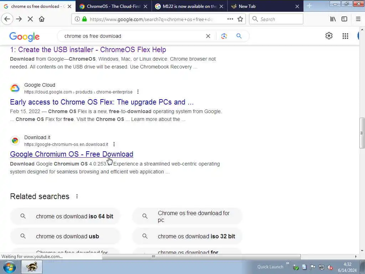Click the green secure padlock icon

[84, 19]
